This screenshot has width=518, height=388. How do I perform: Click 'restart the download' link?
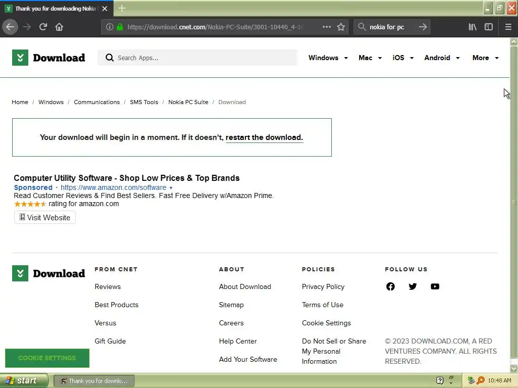[264, 137]
